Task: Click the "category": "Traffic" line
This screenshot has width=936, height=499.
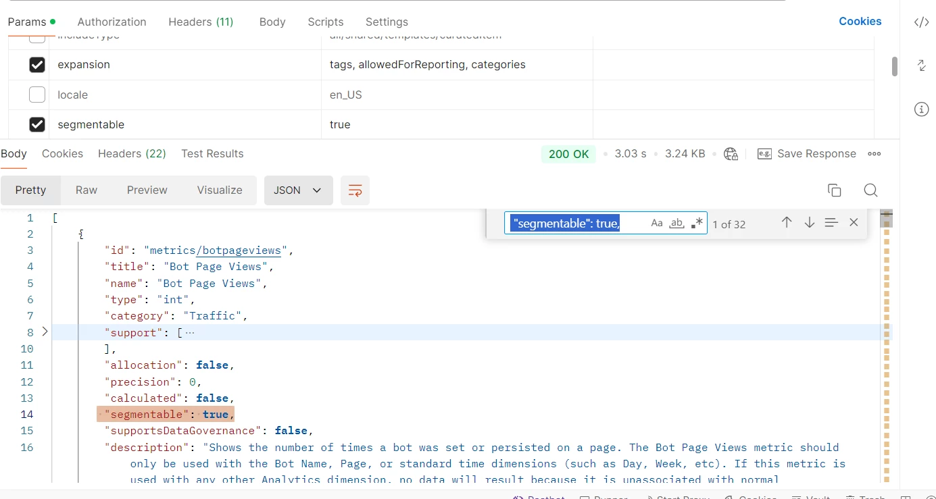Action: pyautogui.click(x=176, y=316)
